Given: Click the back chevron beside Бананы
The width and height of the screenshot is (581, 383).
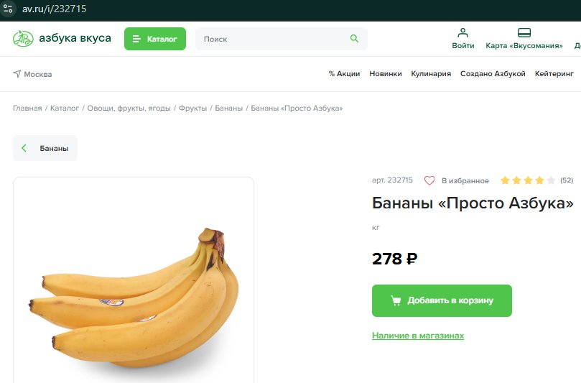Looking at the screenshot, I should 24,148.
